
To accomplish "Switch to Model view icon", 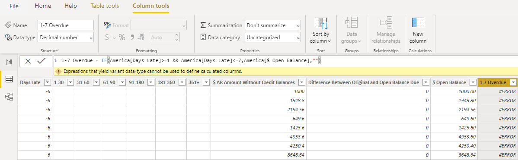I will (9, 97).
